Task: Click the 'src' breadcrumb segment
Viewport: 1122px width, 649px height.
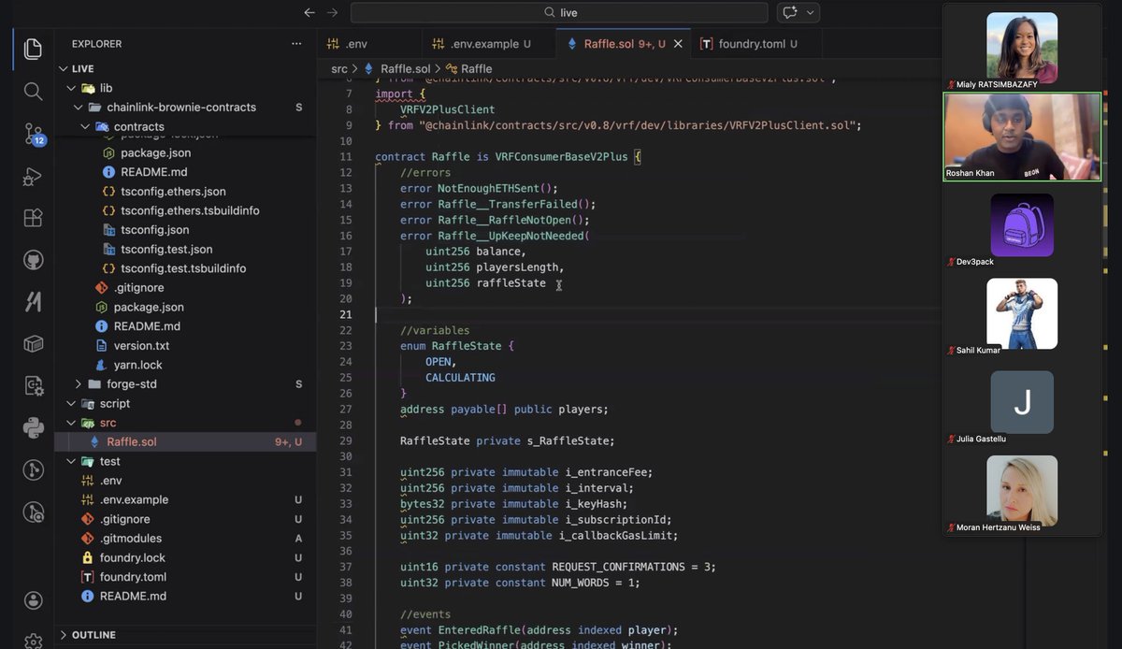Action: pos(338,69)
